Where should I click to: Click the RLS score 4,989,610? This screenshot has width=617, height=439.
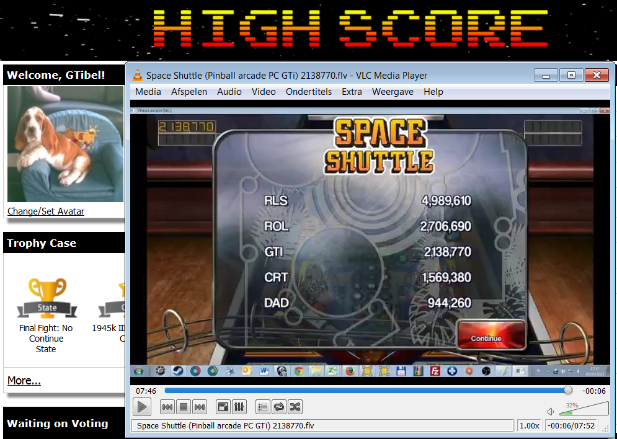click(446, 201)
